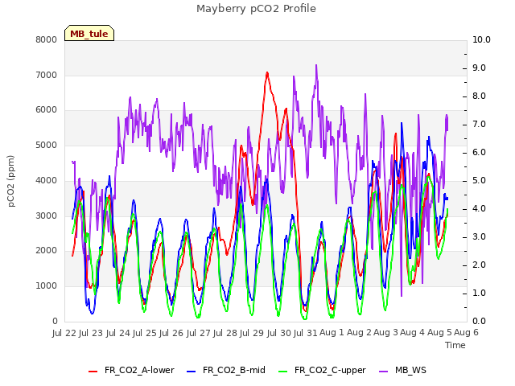Click the Time axis label
515x386 pixels.
point(455,345)
